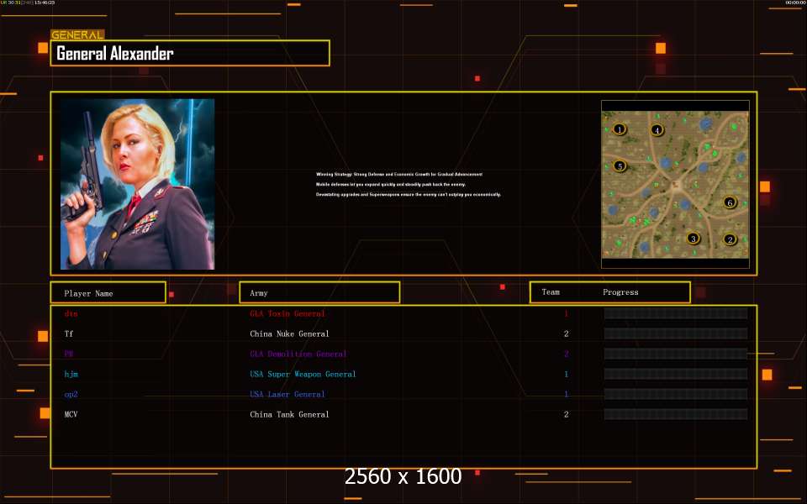This screenshot has width=807, height=504.
Task: Click team number in China Tank General row
Action: pos(566,414)
